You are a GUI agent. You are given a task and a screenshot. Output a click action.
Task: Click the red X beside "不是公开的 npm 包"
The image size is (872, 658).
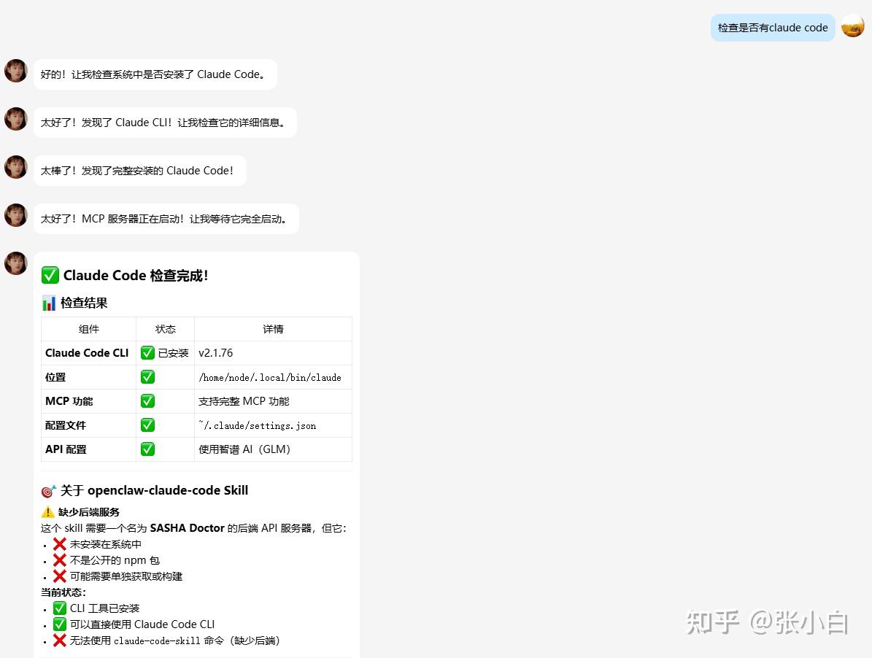(60, 560)
